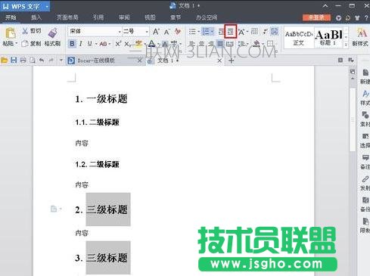Decrease font size with the A- icon
The image size is (370, 276).
[166, 32]
